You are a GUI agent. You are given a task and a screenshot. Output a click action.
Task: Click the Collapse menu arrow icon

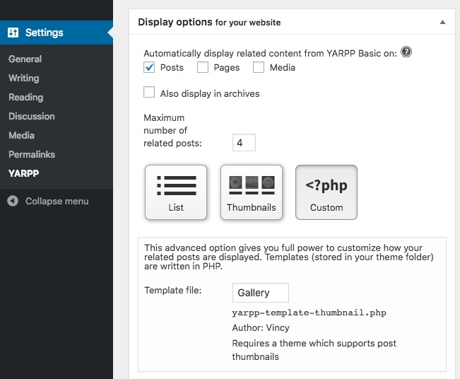pyautogui.click(x=13, y=201)
